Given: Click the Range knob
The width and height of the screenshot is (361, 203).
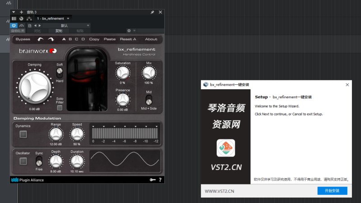Looking at the screenshot, I should point(56,134).
